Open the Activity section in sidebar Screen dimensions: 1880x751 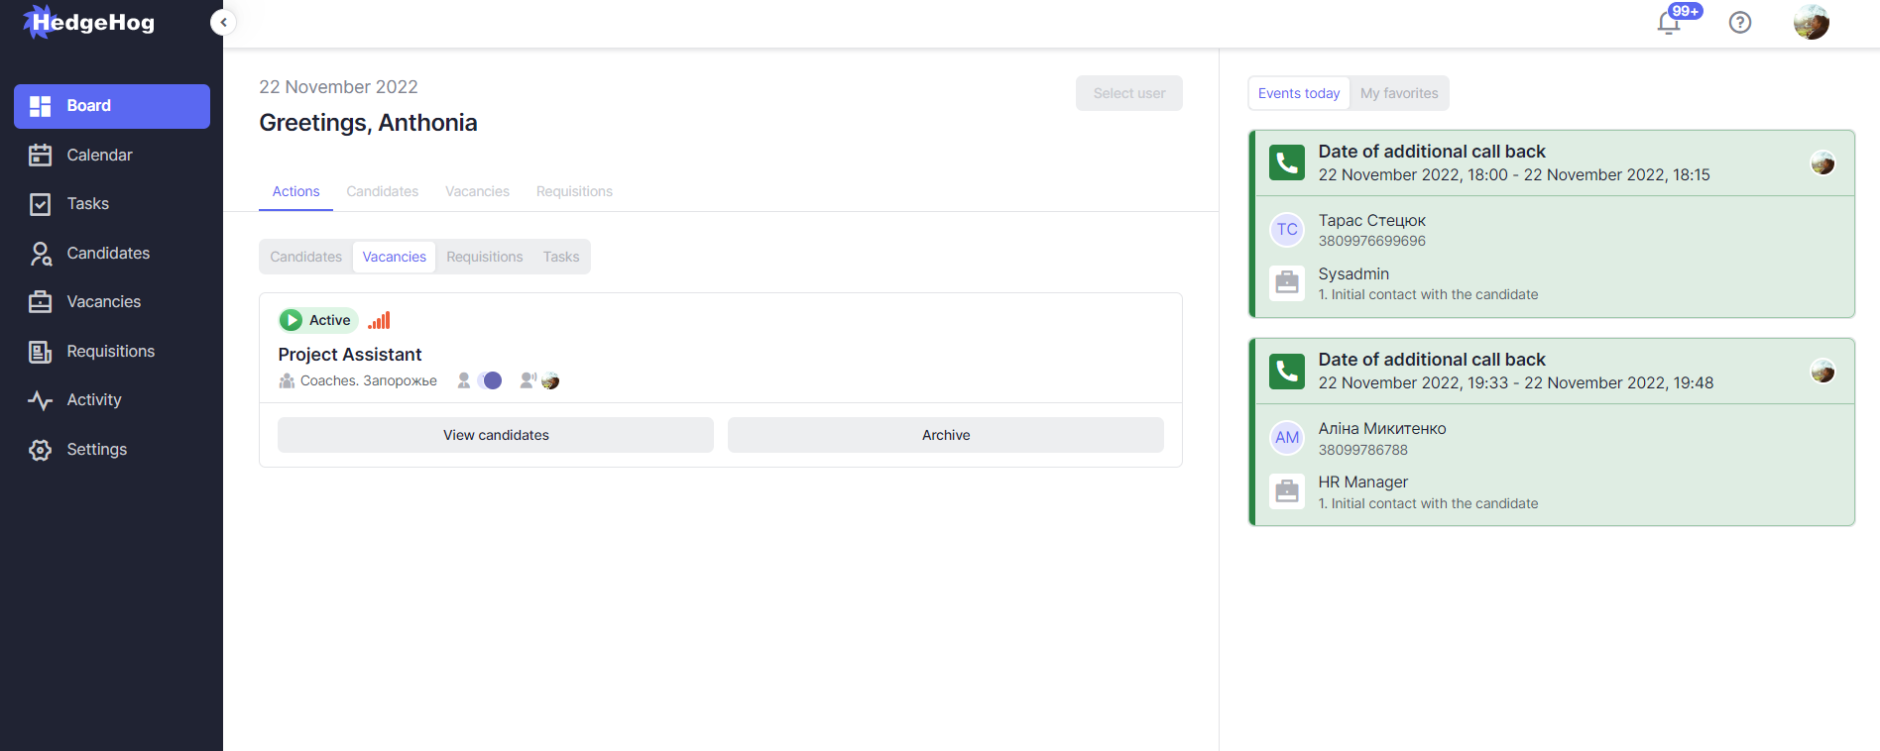tap(93, 400)
